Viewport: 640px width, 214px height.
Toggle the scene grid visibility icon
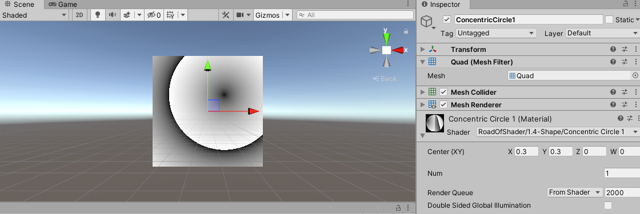pyautogui.click(x=171, y=15)
